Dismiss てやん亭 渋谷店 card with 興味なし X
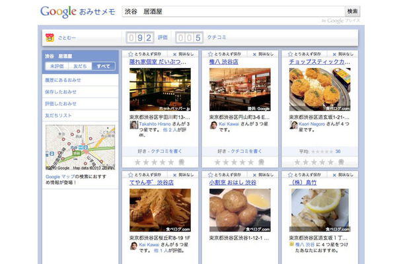The width and height of the screenshot is (403, 264). pyautogui.click(x=183, y=175)
